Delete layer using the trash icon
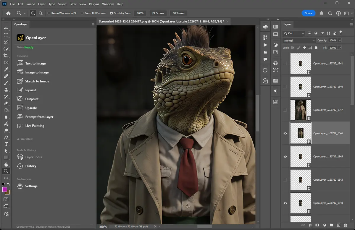The height and width of the screenshot is (230, 355). click(x=346, y=225)
